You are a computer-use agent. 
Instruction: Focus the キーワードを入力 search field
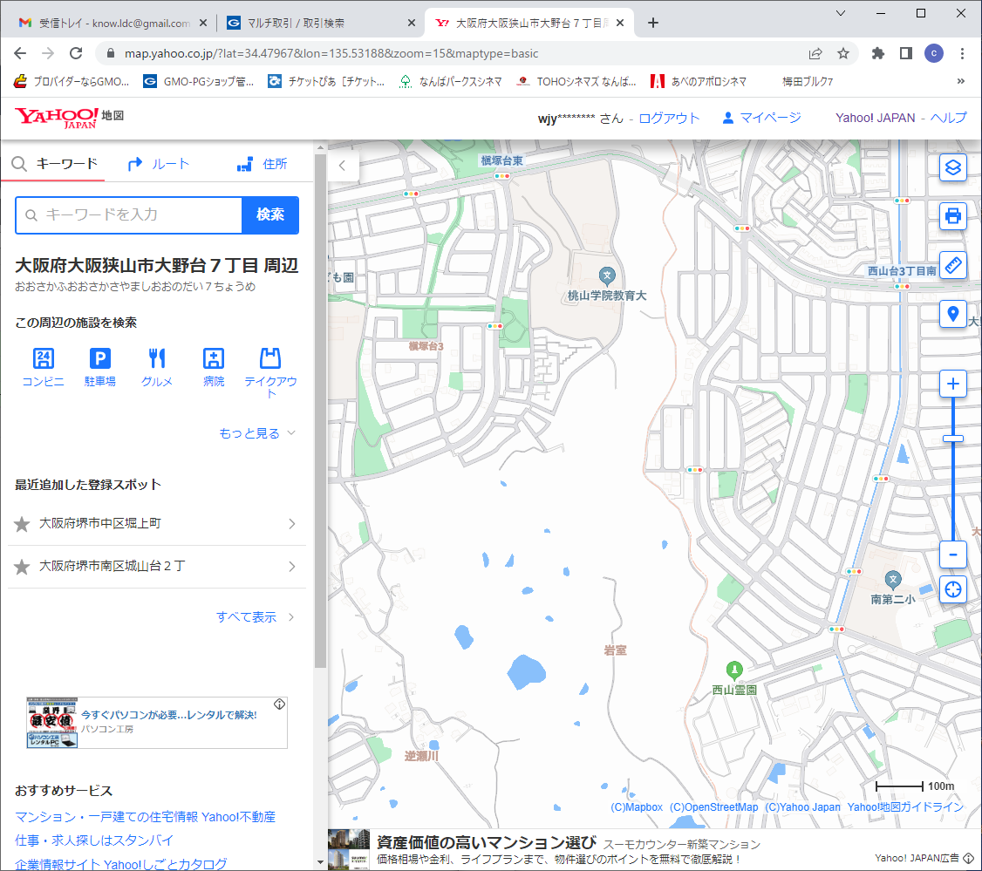(x=131, y=215)
